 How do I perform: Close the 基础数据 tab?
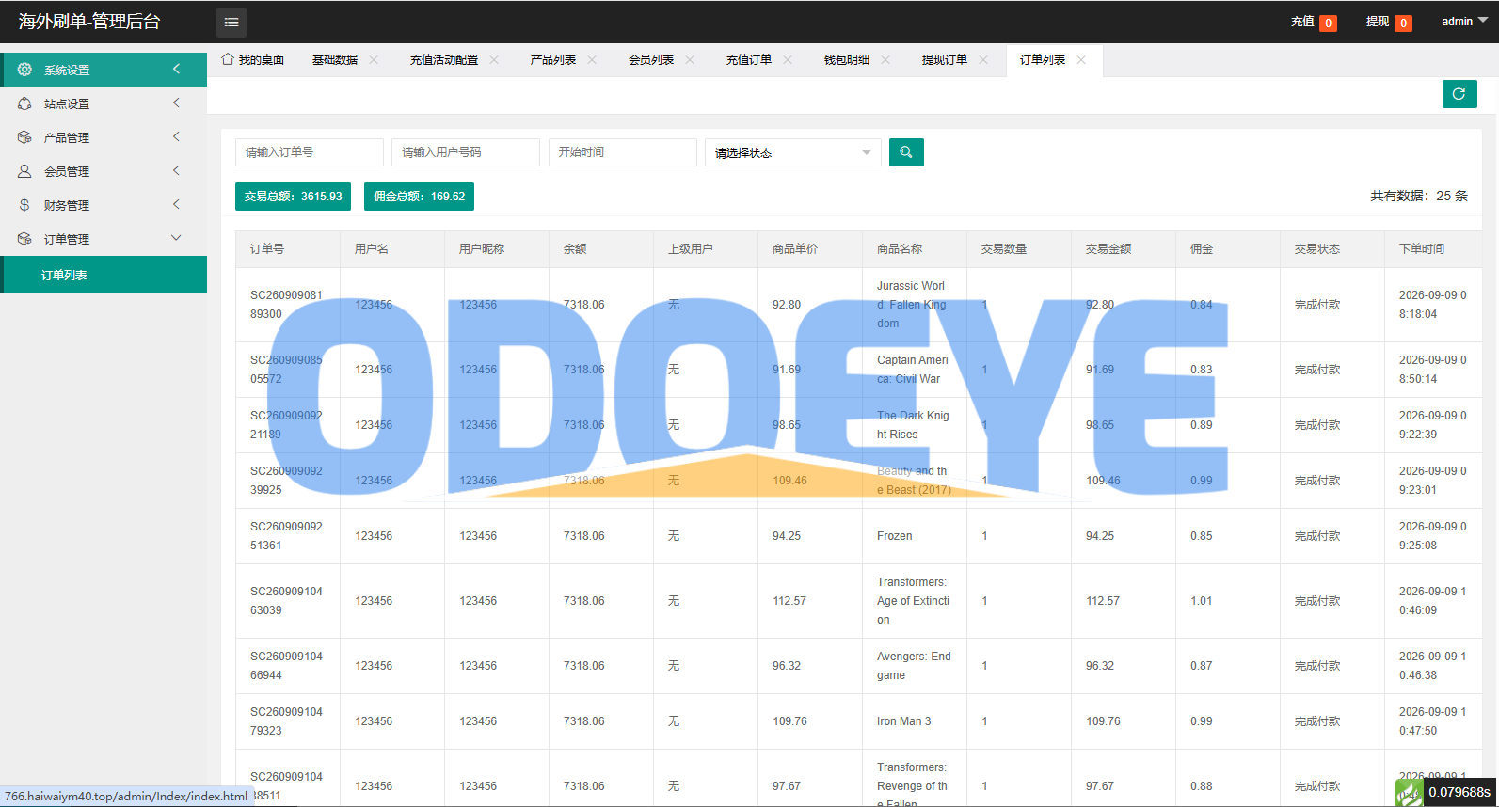click(374, 60)
